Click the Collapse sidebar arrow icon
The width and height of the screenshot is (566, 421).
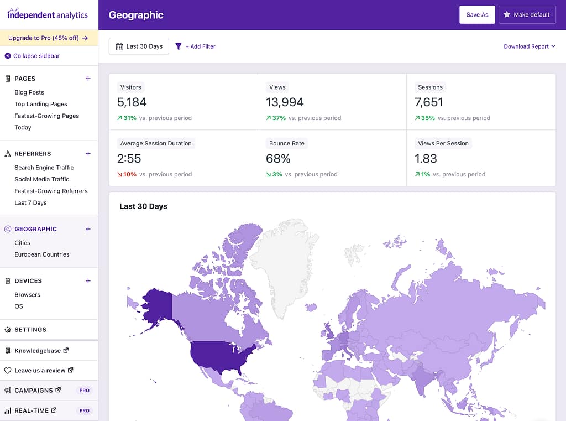(x=8, y=56)
